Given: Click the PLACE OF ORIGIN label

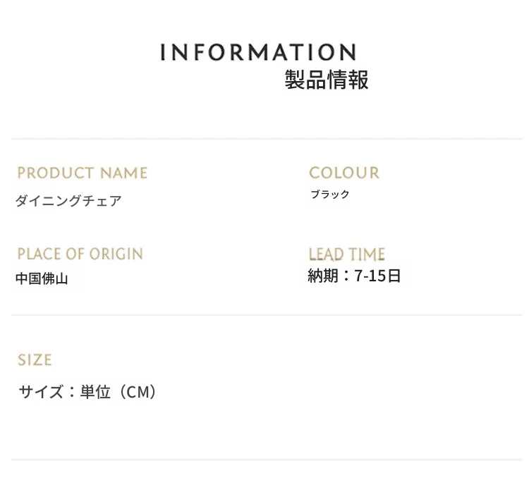Looking at the screenshot, I should pos(80,254).
